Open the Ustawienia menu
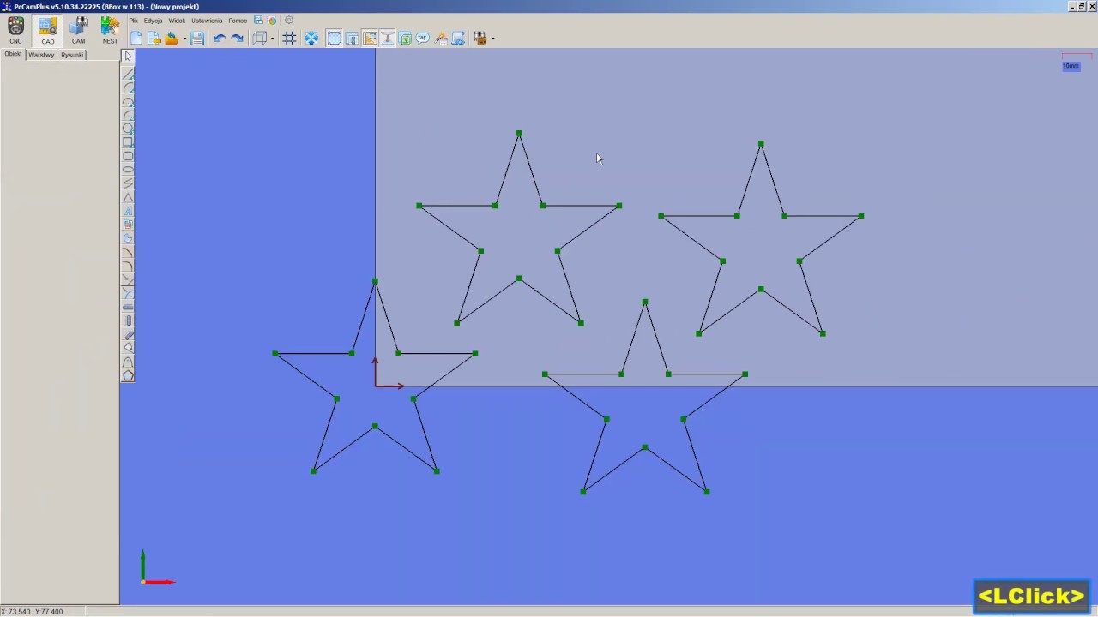 tap(207, 21)
